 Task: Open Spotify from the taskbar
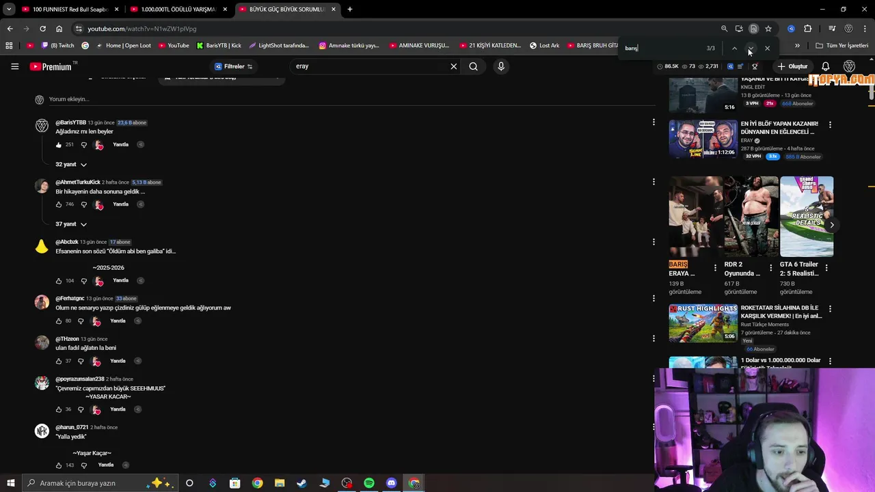[369, 483]
